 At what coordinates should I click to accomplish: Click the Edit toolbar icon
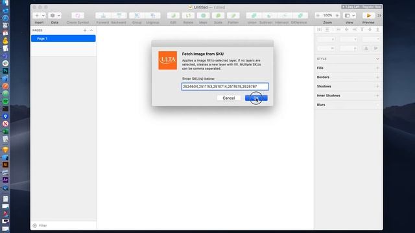173,16
